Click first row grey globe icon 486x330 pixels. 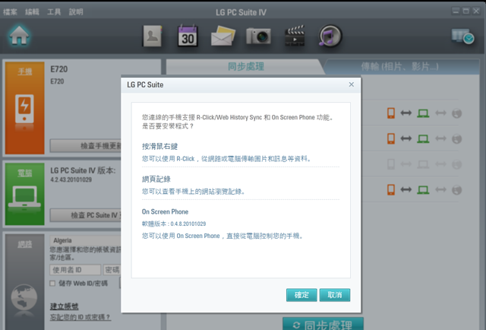point(456,113)
